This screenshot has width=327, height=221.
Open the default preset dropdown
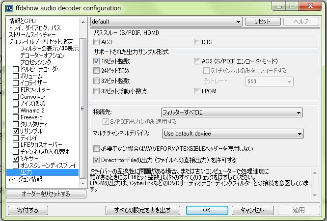tap(166, 22)
